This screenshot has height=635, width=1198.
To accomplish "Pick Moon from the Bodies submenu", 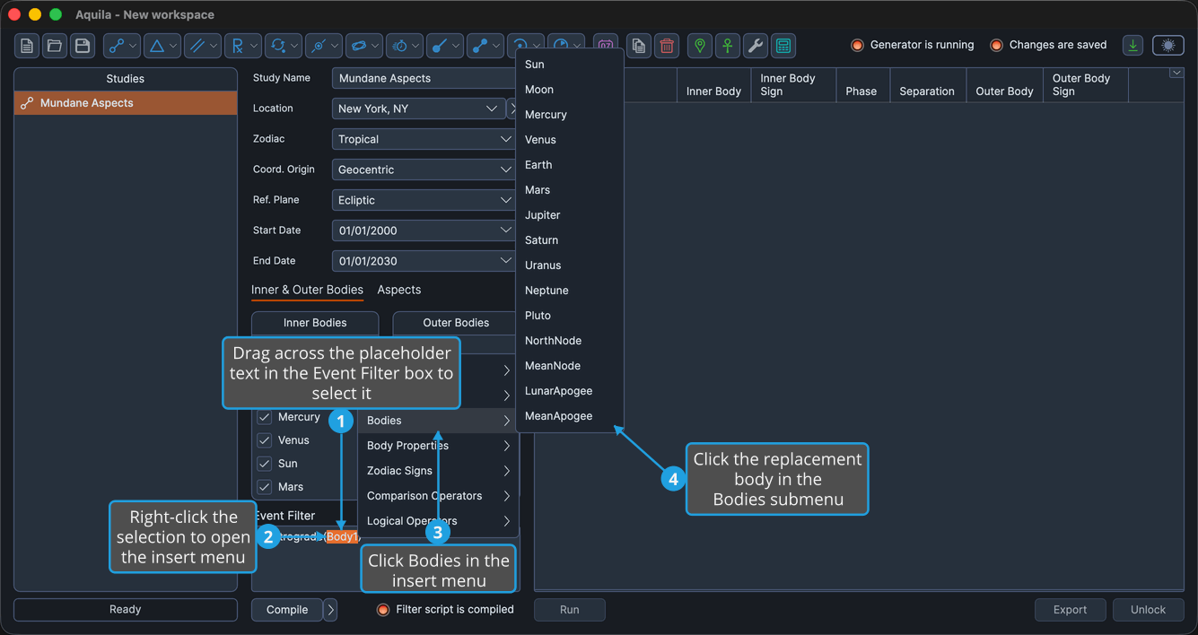I will (570, 90).
